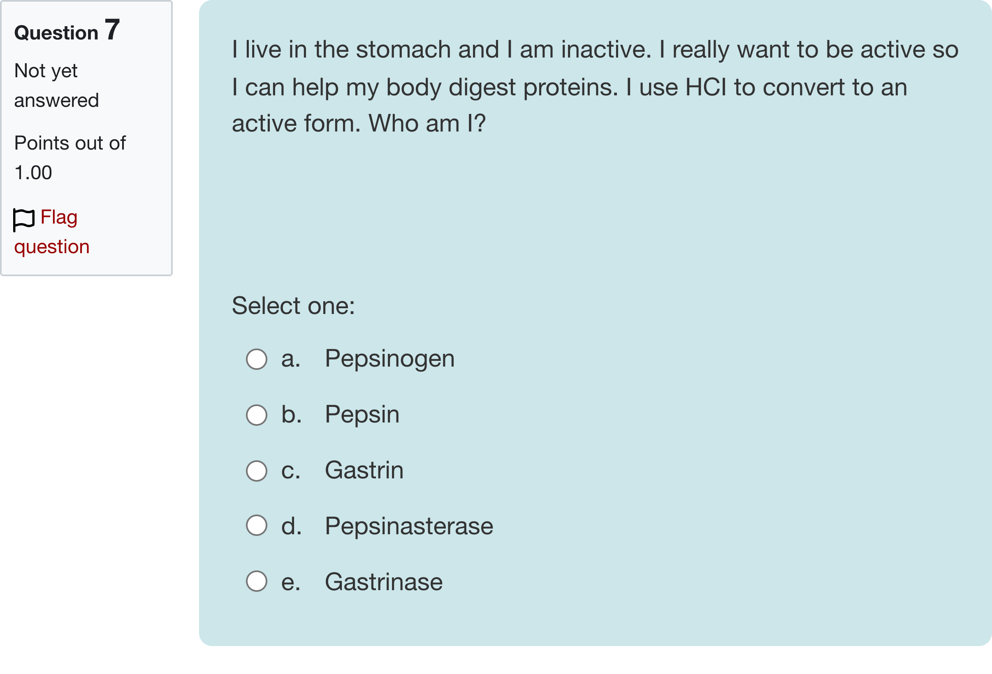This screenshot has height=674, width=992.
Task: Click the Not yet answered status text
Action: click(x=57, y=85)
